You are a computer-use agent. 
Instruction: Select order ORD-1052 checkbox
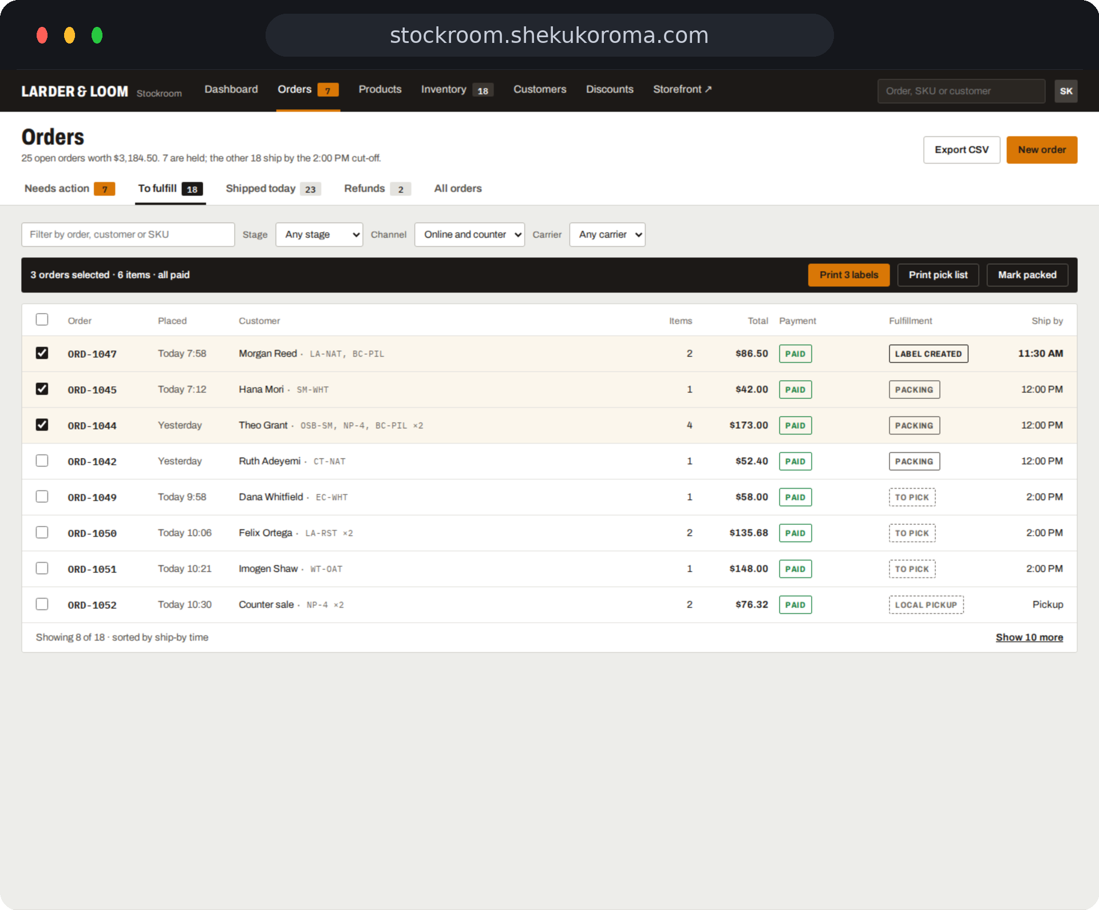(42, 604)
